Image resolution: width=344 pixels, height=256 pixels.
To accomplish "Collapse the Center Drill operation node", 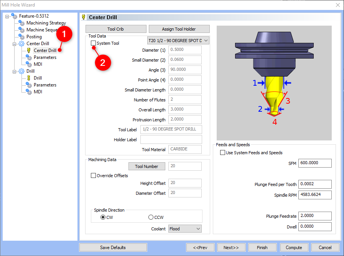I will 14,44.
